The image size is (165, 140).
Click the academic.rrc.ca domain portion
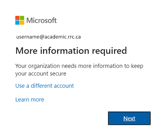[x=63, y=37]
